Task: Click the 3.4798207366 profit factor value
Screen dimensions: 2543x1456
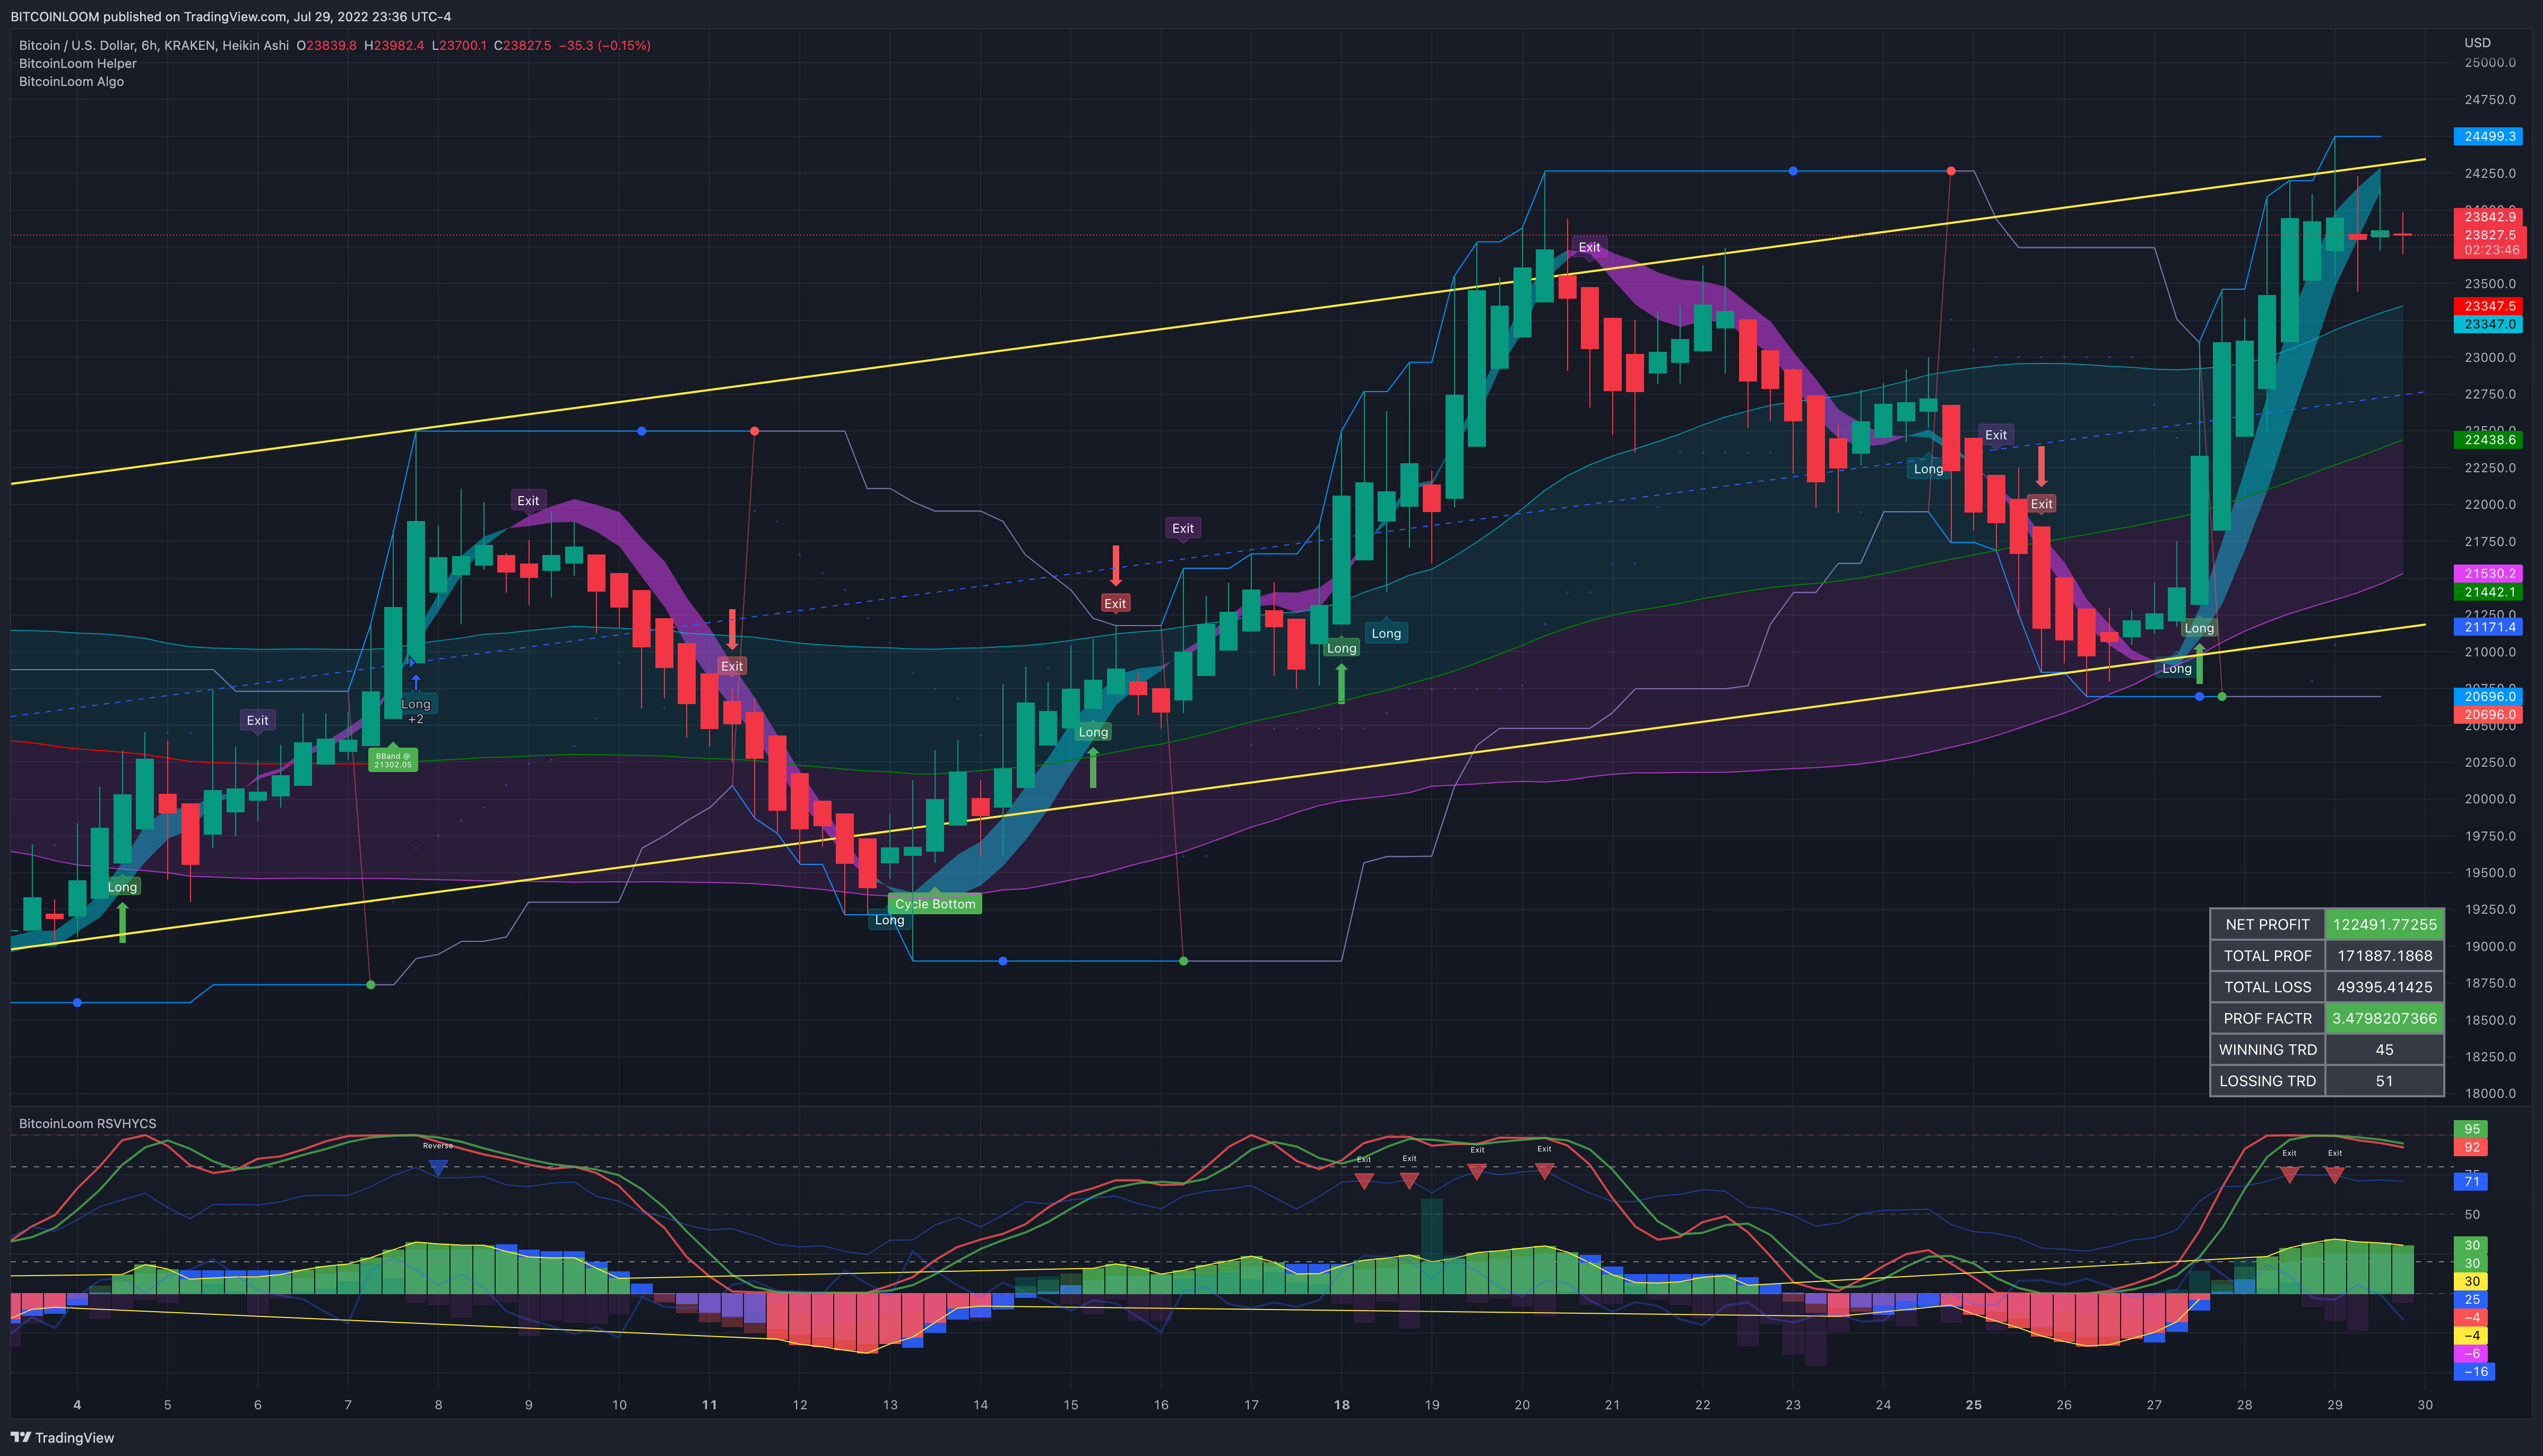Action: point(2384,1018)
